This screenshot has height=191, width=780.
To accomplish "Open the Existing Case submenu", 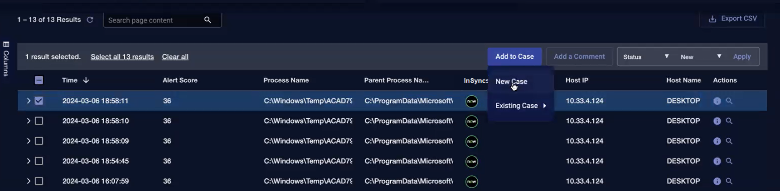I will [x=520, y=106].
